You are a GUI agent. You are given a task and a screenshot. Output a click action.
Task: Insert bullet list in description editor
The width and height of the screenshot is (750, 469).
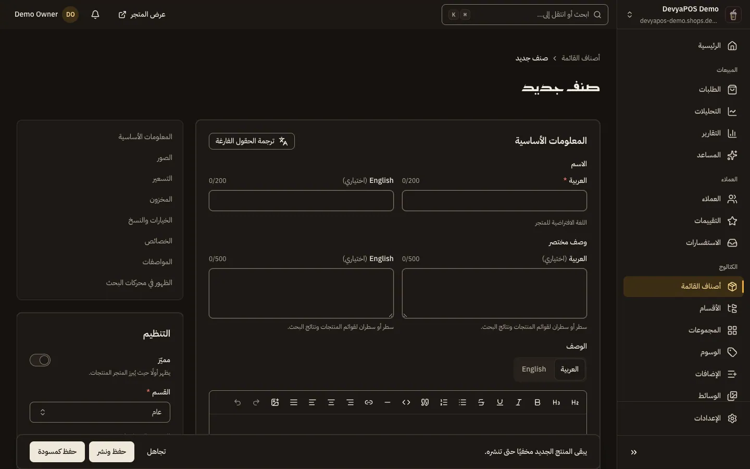pos(463,402)
